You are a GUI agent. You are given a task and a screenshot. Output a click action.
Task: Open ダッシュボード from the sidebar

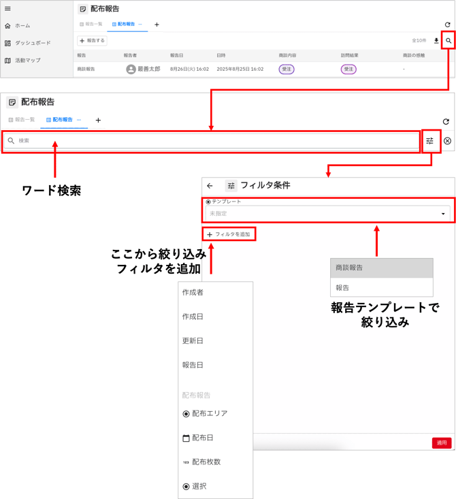32,43
